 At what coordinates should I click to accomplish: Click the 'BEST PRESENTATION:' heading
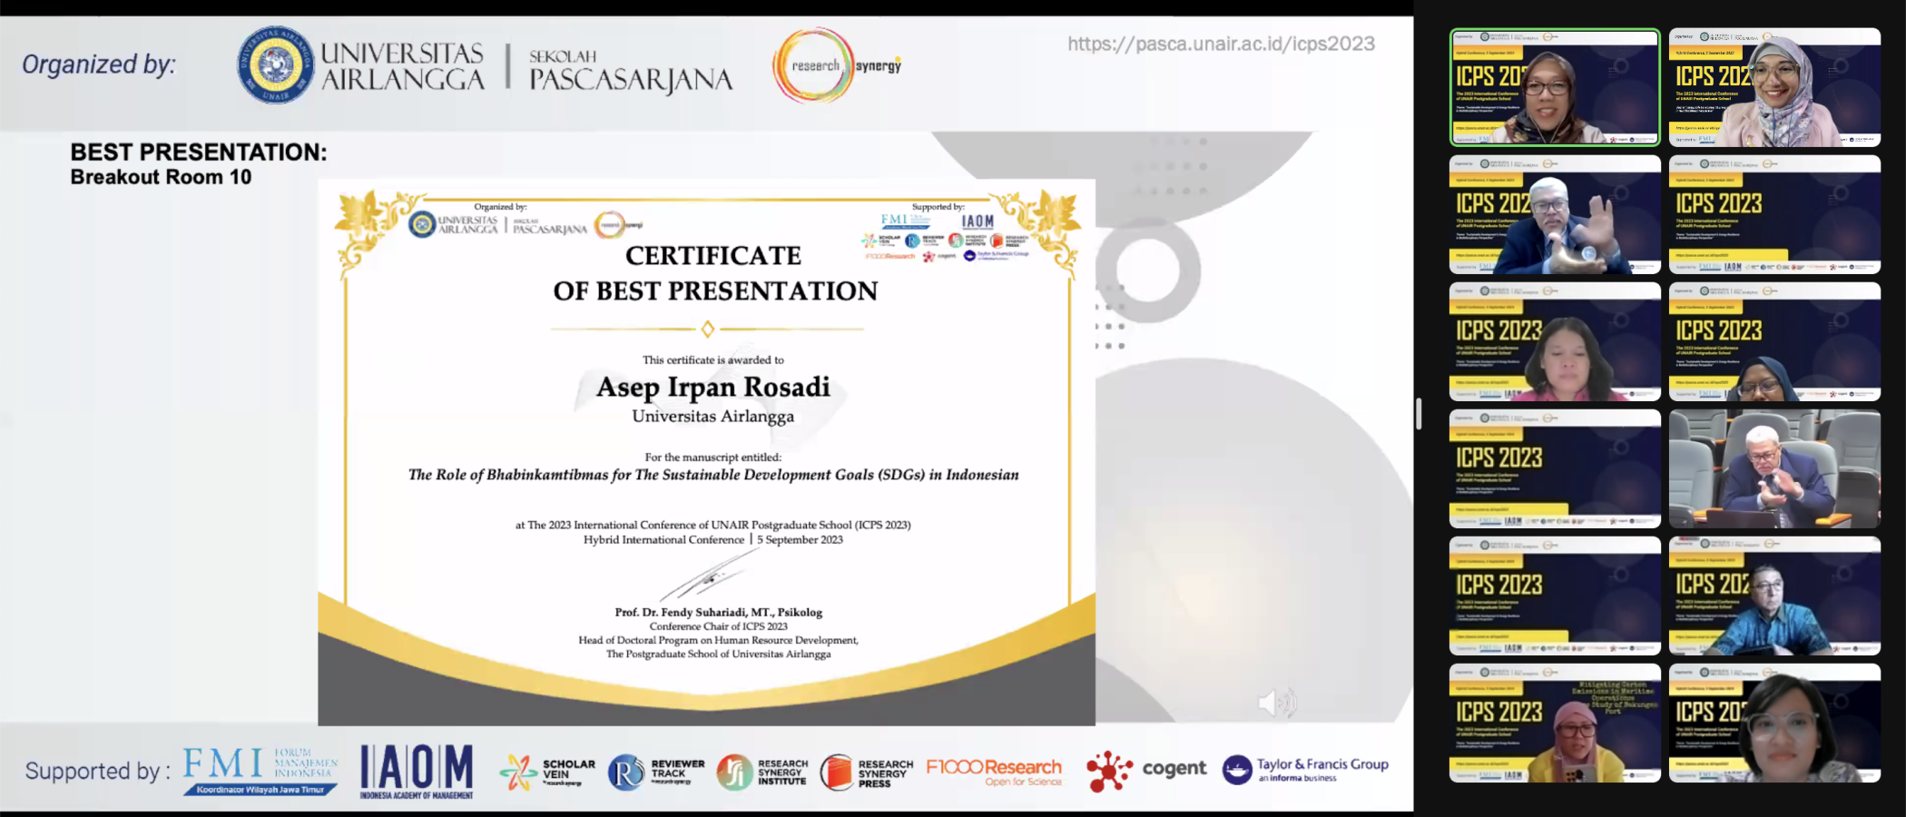click(199, 152)
